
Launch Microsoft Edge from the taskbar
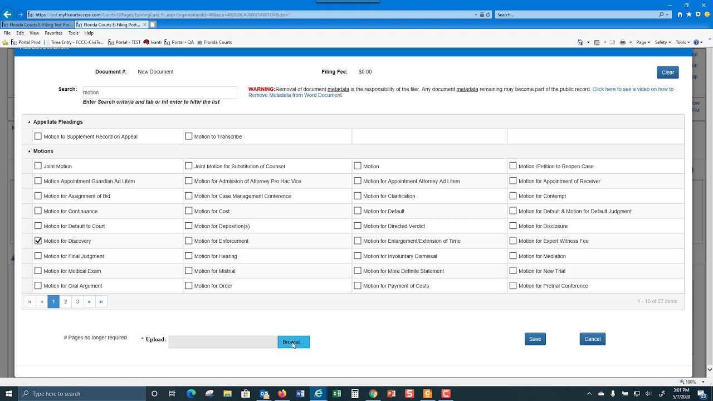191,394
